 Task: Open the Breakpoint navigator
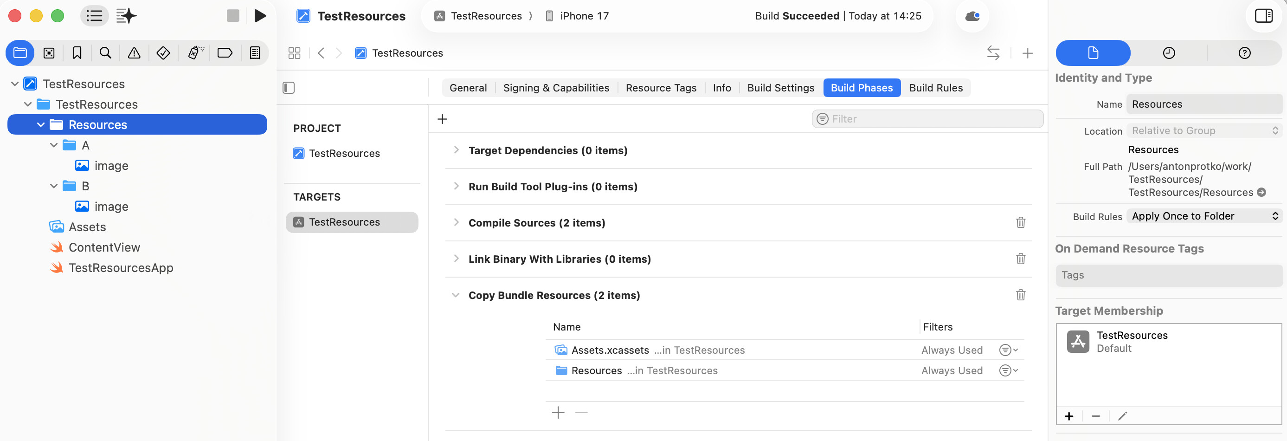pyautogui.click(x=225, y=53)
